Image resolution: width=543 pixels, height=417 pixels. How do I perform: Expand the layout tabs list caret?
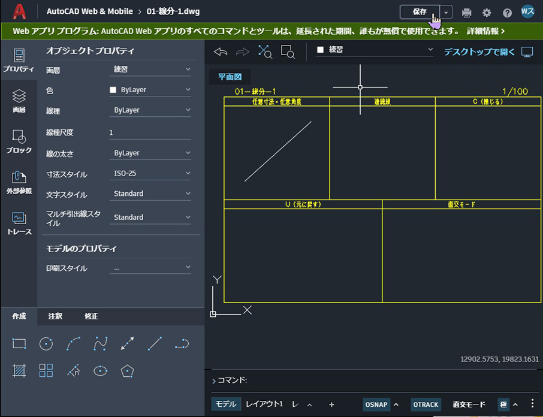(310, 404)
